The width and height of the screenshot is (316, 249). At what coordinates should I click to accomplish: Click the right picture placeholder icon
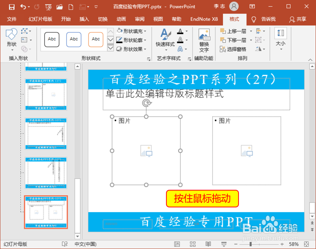[247, 151]
